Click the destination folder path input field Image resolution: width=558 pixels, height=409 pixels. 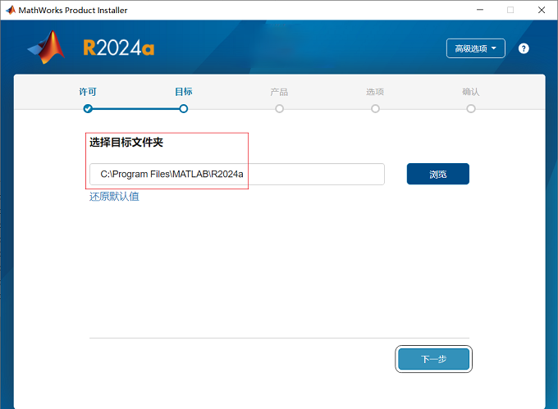237,174
